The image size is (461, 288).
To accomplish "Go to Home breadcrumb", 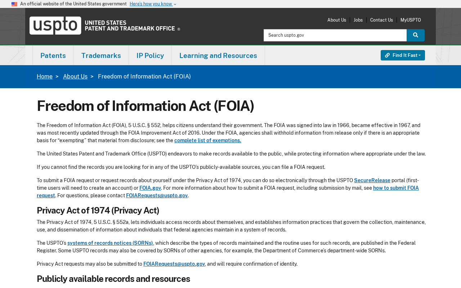I will 45,77.
